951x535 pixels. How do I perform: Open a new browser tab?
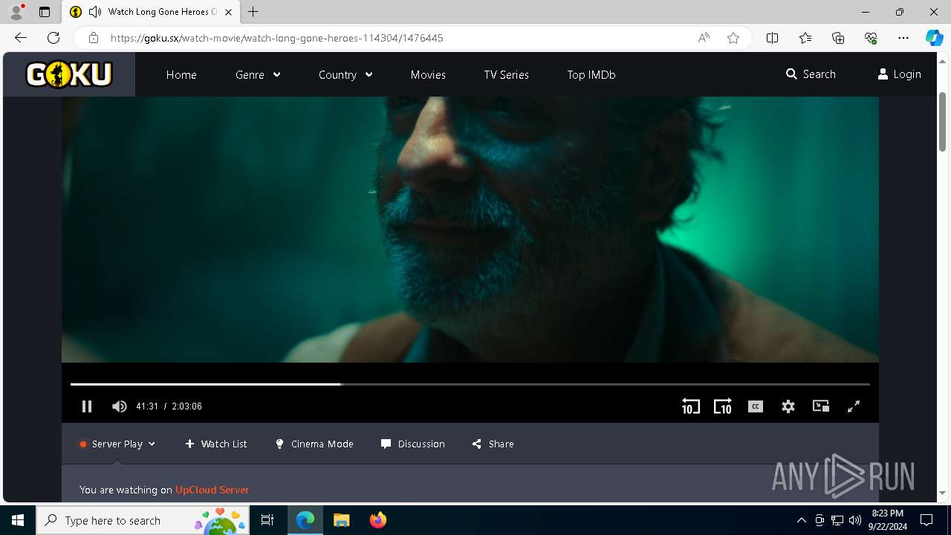coord(253,12)
